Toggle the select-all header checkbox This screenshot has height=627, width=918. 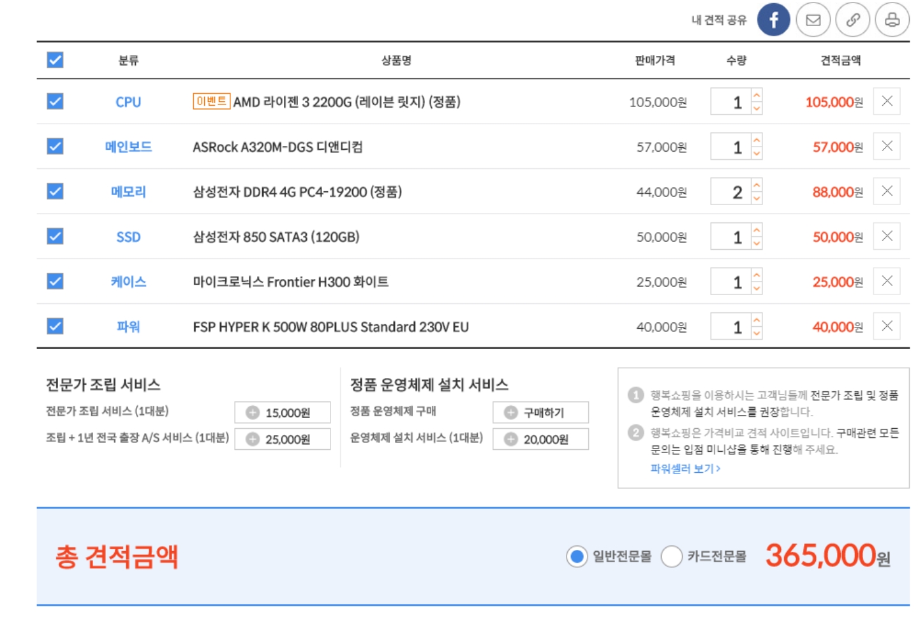[56, 60]
